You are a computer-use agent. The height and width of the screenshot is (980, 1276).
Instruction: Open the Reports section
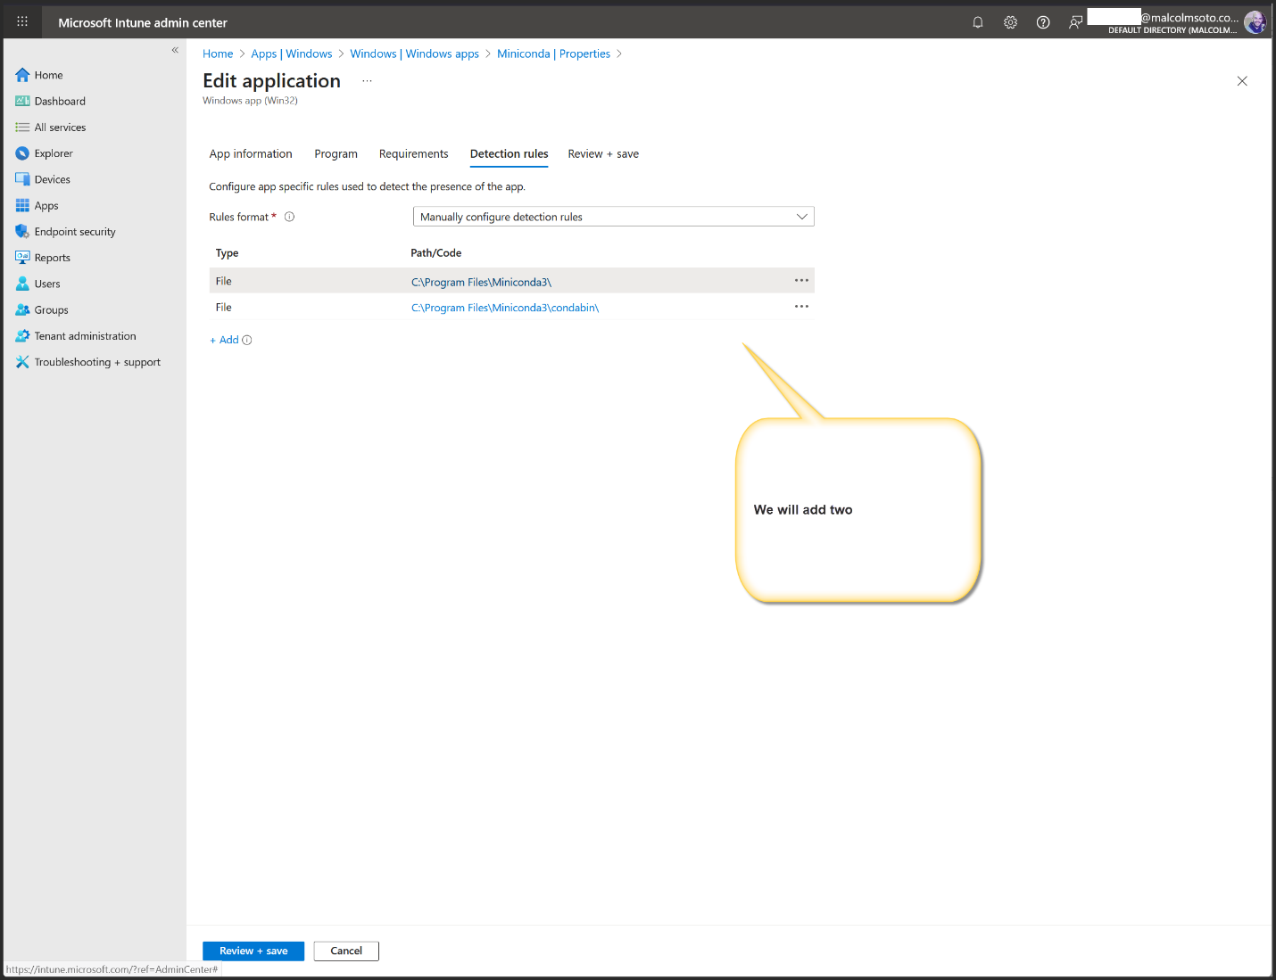click(52, 257)
